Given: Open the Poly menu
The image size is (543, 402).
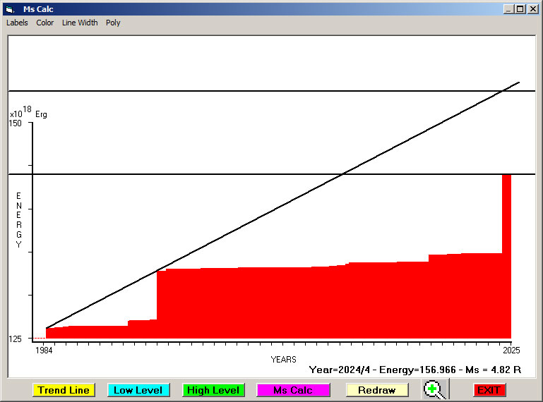Looking at the screenshot, I should (x=113, y=23).
